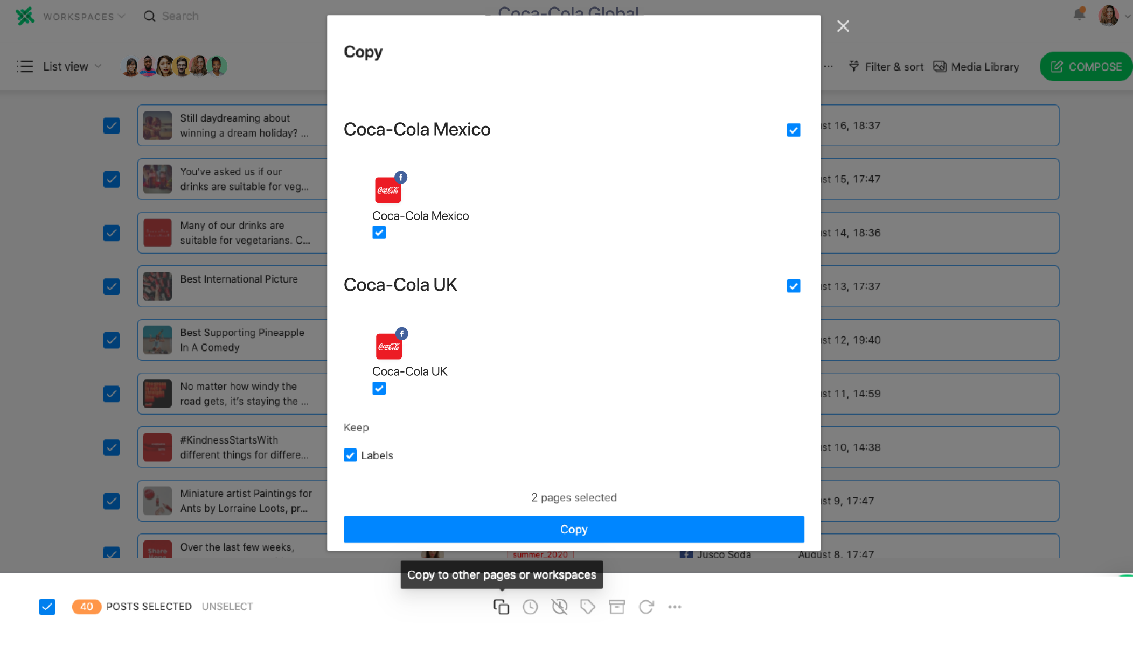1133x646 pixels.
Task: Click the Copy to other pages icon
Action: click(501, 607)
